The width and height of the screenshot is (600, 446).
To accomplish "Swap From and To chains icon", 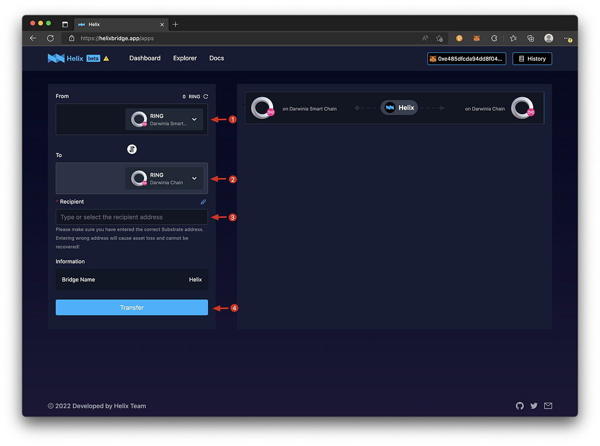I will pos(132,149).
